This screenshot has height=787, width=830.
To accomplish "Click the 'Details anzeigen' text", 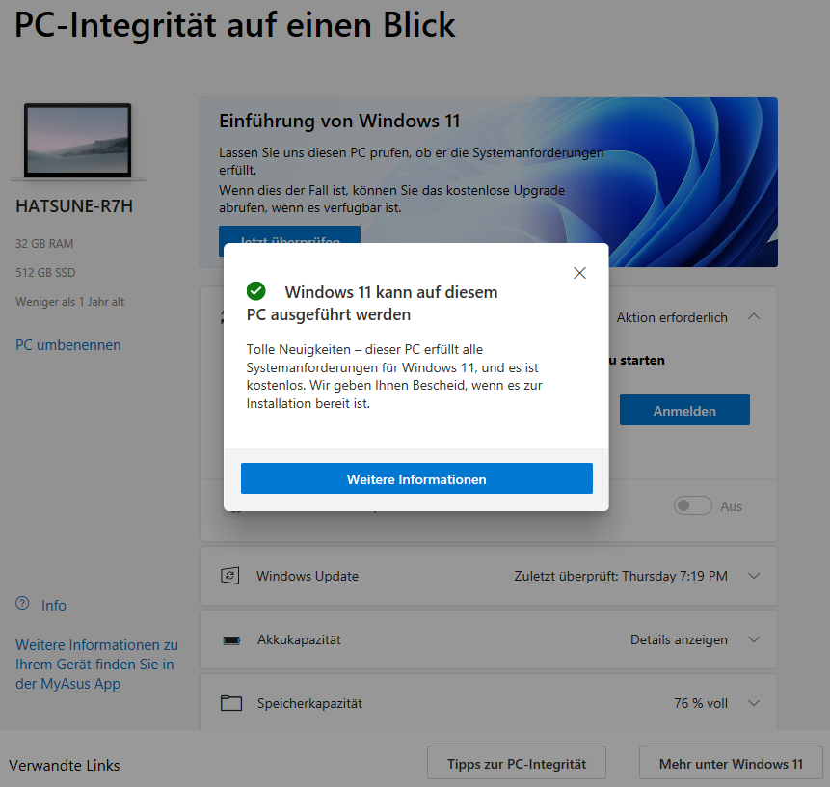I will coord(679,639).
